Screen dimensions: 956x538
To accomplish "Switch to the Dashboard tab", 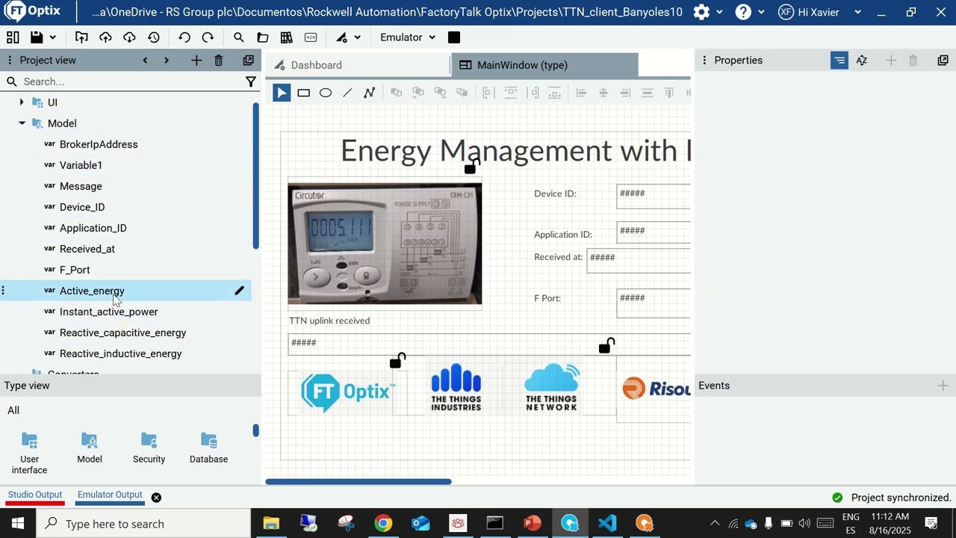I will (x=357, y=65).
